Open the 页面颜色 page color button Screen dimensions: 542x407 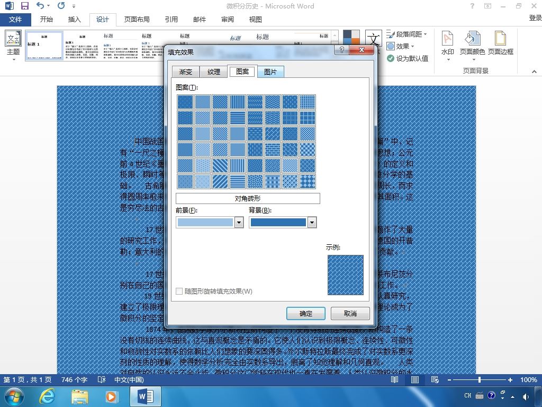(472, 46)
